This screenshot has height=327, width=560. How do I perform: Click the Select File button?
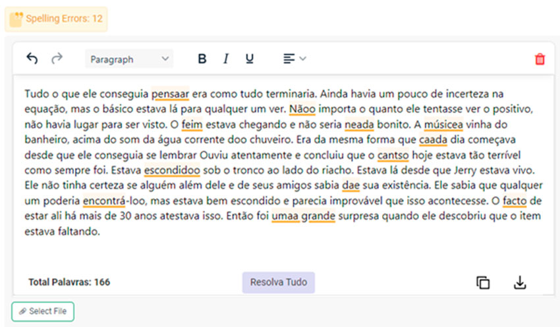point(43,311)
